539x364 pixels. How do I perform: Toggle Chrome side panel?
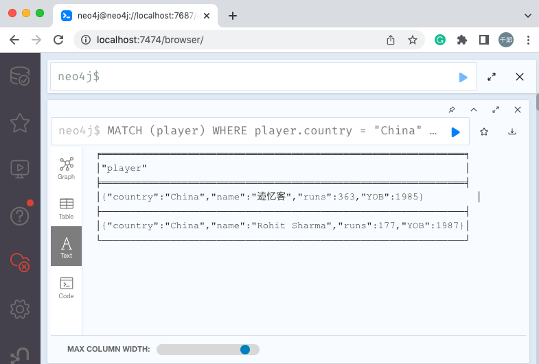(484, 40)
